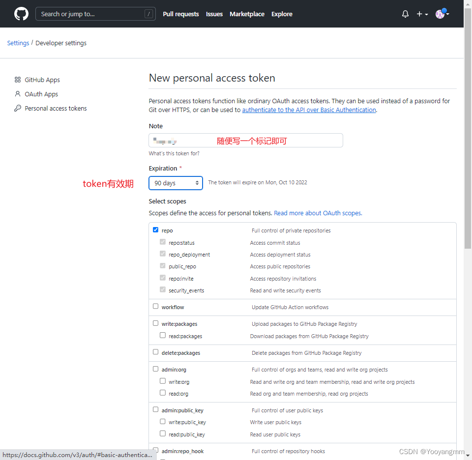Uncheck the repo scope checkbox

click(x=156, y=230)
